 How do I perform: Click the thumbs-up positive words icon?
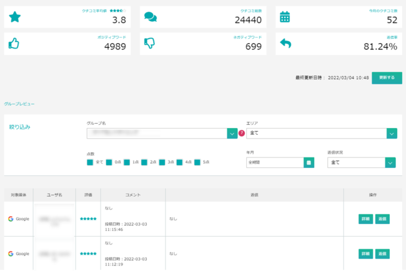pos(15,43)
